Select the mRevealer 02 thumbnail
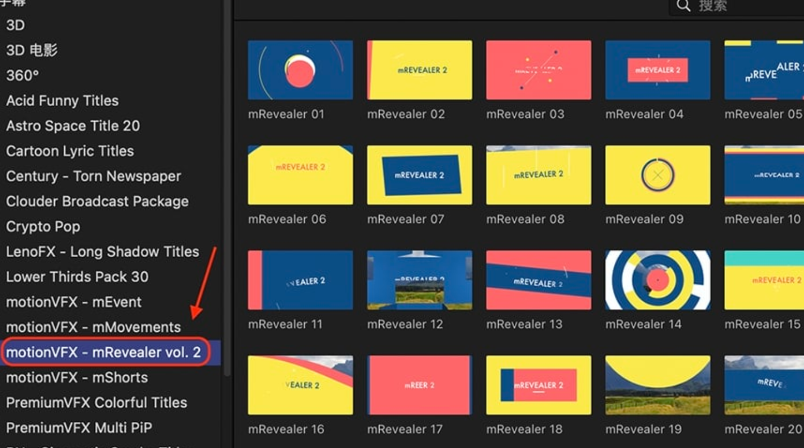This screenshot has height=448, width=804. (419, 70)
